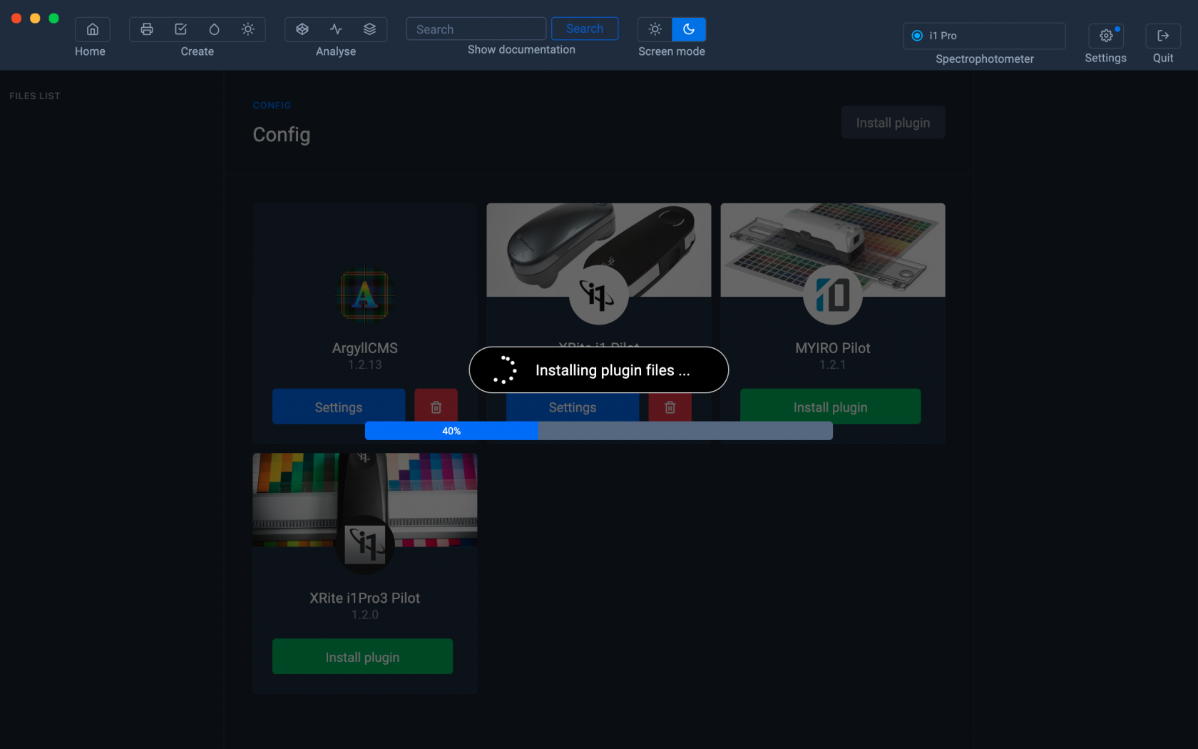Click the Config page title
Screen dimensions: 1198x749
click(x=282, y=135)
